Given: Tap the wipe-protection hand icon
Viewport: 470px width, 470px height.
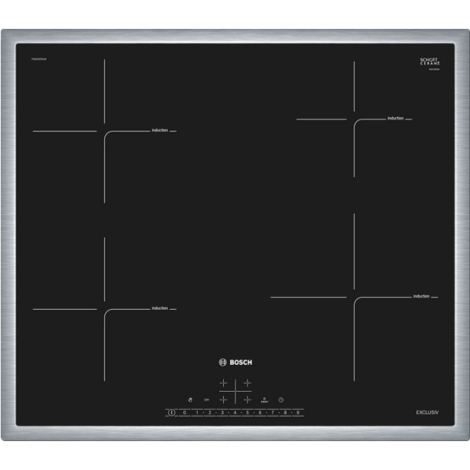Looking at the screenshot, I should pyautogui.click(x=190, y=400).
